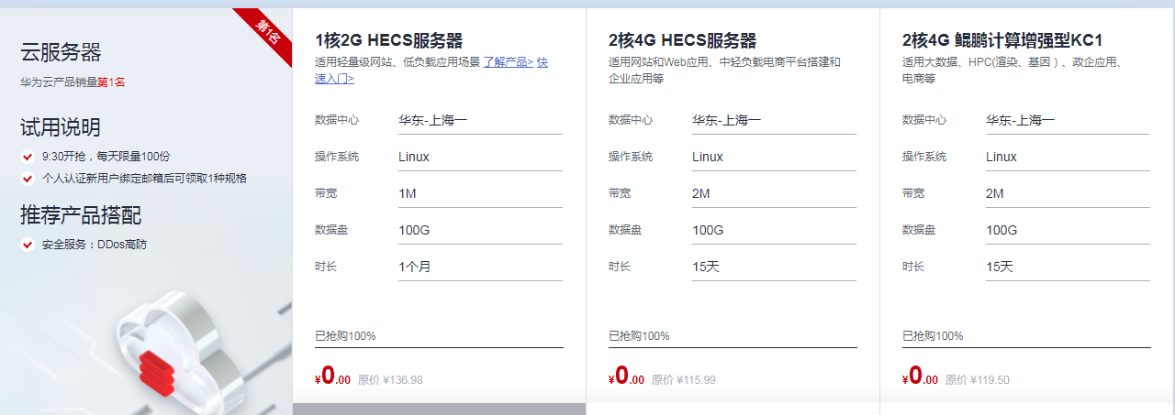The image size is (1175, 415).
Task: Click the 原价 ¥119.50 original price
Action: coord(978,380)
